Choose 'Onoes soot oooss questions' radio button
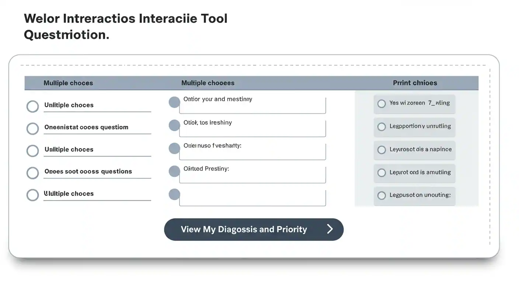Image resolution: width=519 pixels, height=283 pixels. point(33,173)
